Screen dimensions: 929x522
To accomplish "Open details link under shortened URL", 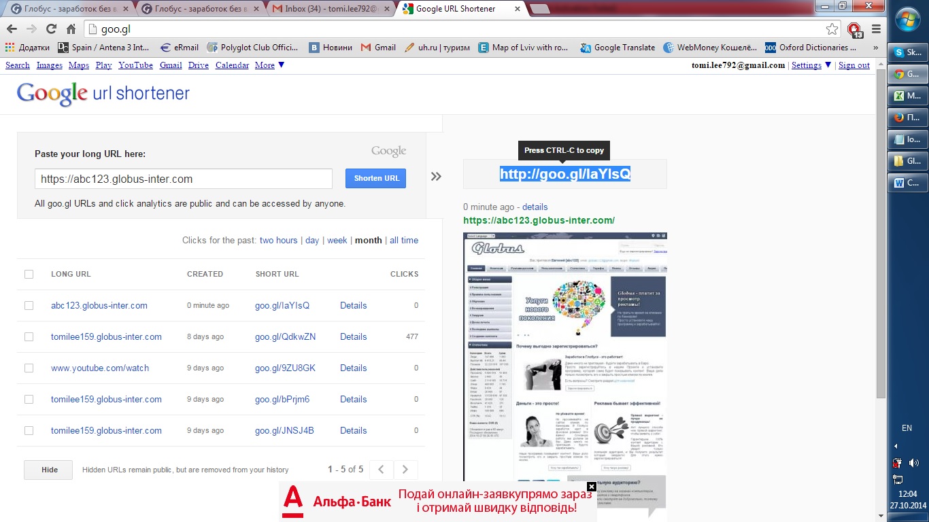I will 535,207.
